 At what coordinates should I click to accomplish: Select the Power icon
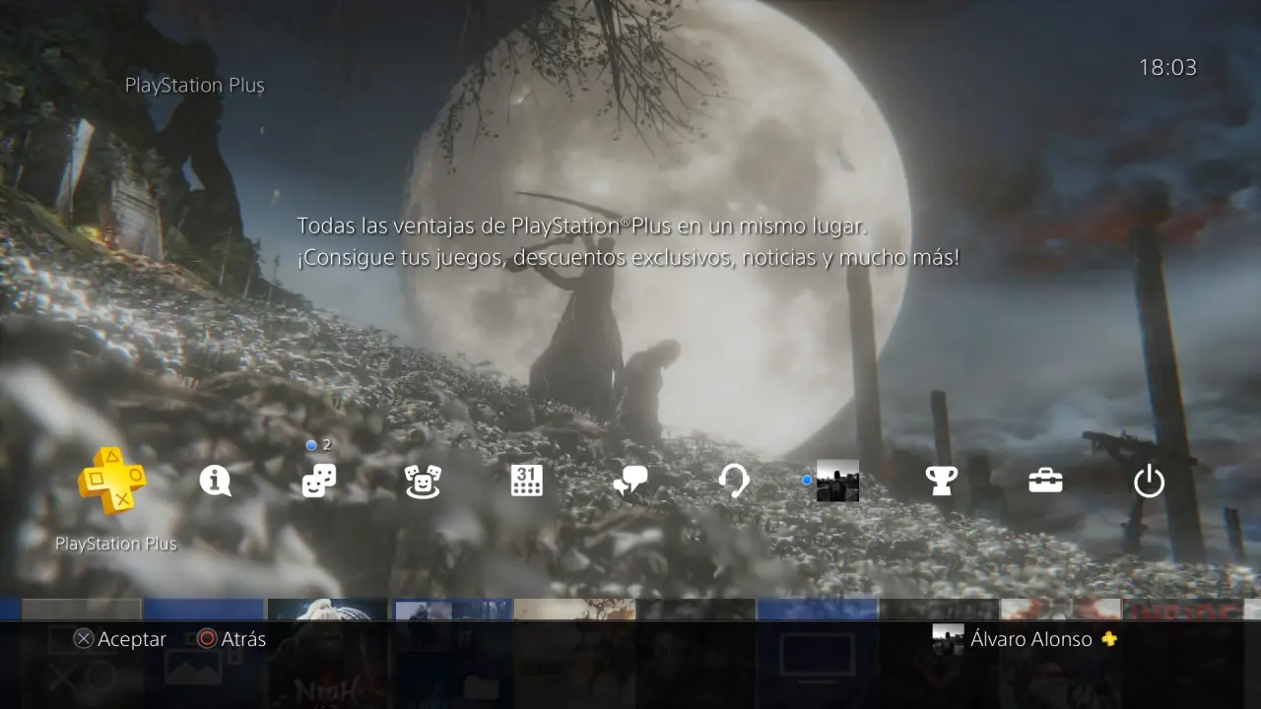(x=1149, y=482)
